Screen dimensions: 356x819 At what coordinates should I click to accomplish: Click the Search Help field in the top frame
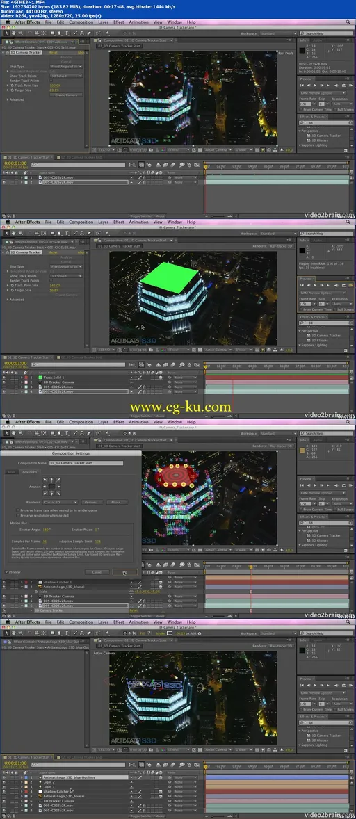(x=327, y=33)
